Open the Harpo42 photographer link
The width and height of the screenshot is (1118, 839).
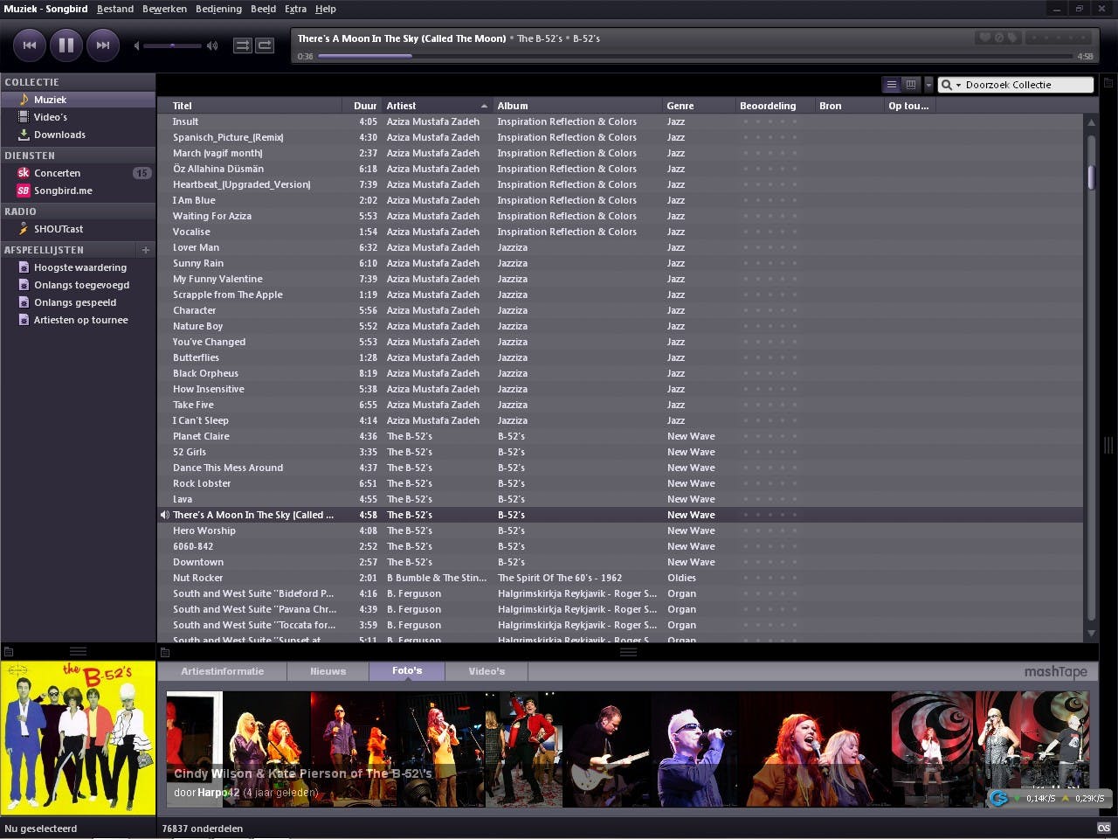[218, 793]
